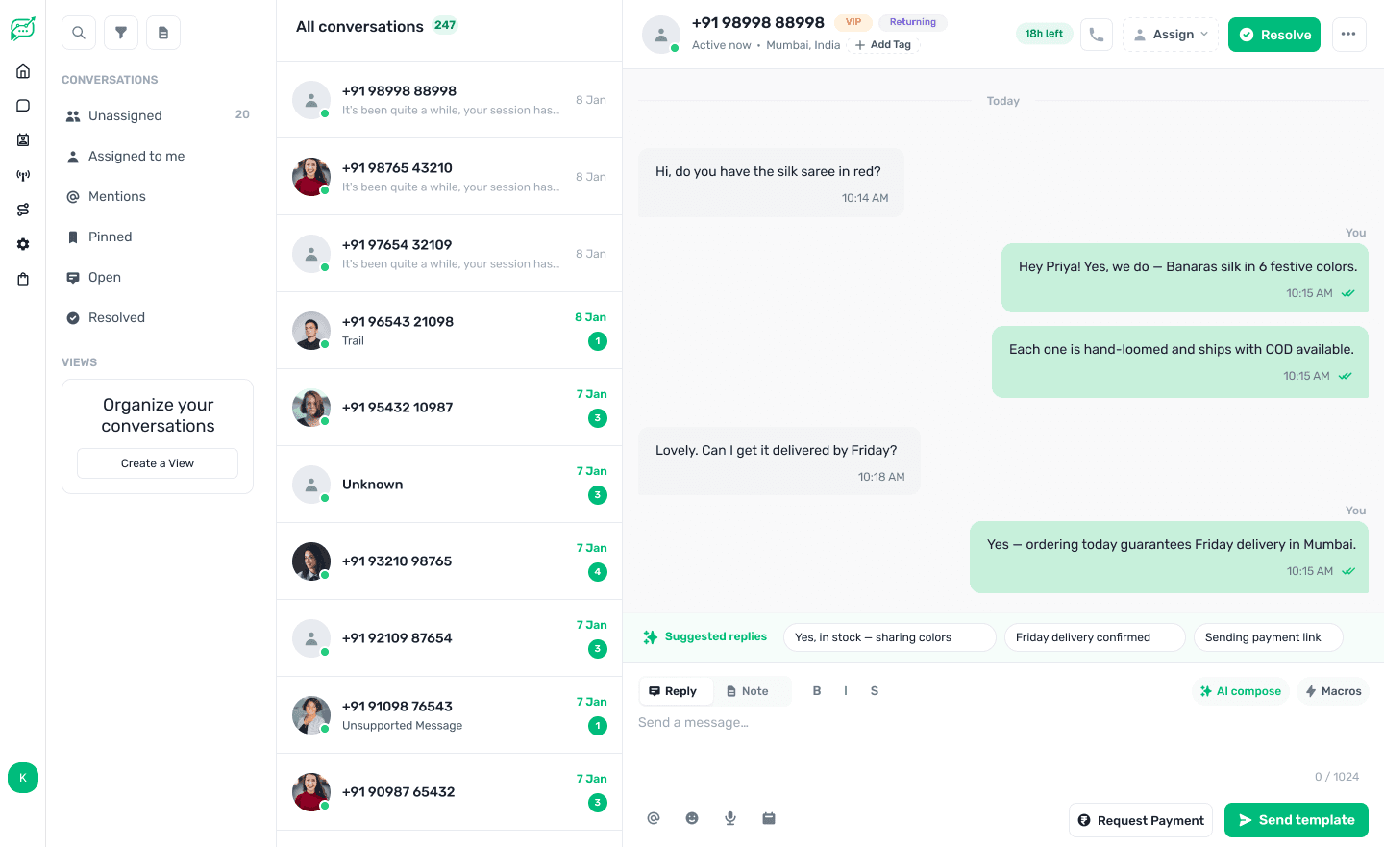Click the phone call icon in header
This screenshot has width=1384, height=847.
pos(1097,35)
